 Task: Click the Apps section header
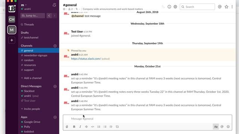pos(24,117)
